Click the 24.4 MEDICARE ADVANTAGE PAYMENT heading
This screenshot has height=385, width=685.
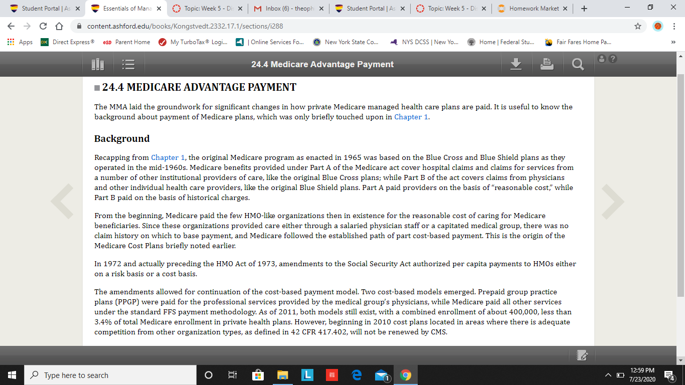coord(199,87)
